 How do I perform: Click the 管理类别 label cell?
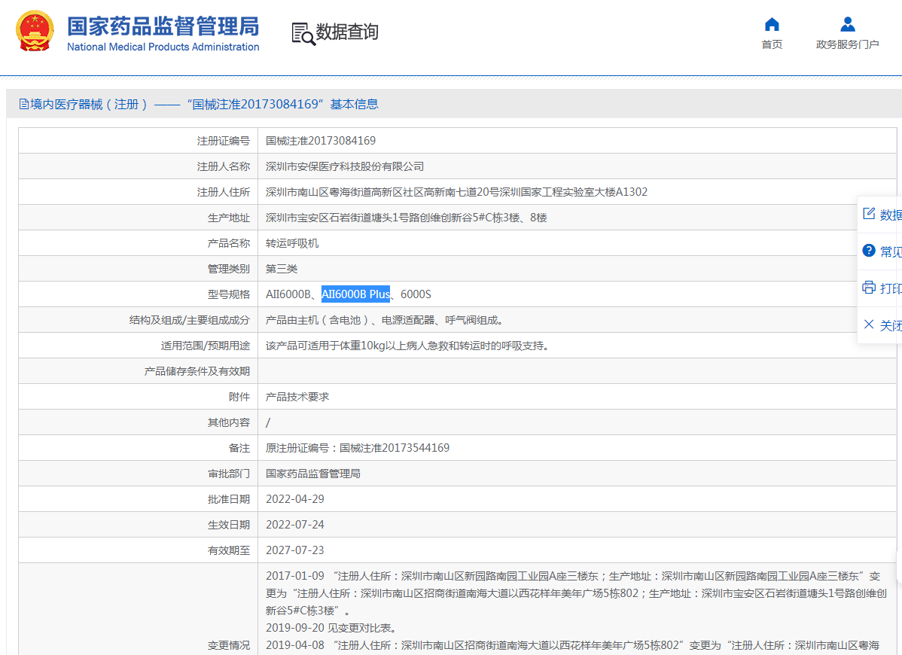138,269
